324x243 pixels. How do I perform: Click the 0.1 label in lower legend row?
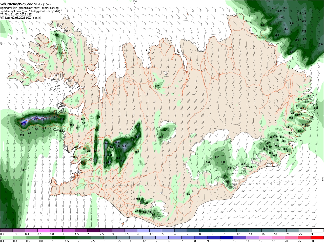pos(2,241)
